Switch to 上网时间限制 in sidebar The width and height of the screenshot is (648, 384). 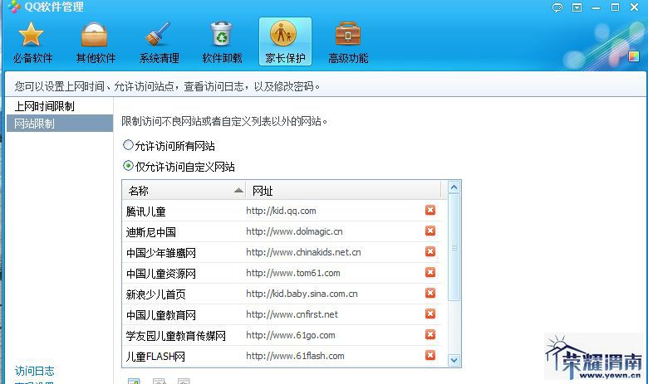tap(45, 106)
